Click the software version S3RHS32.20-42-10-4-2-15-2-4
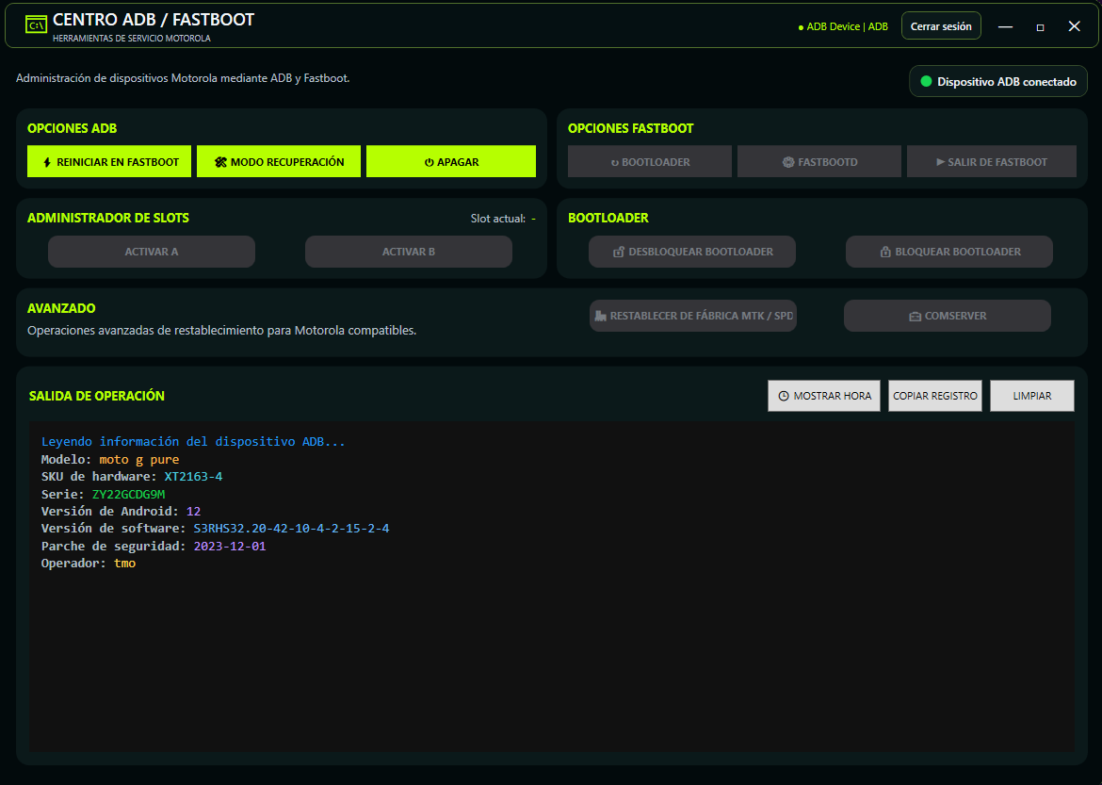Image resolution: width=1102 pixels, height=785 pixels. pos(292,529)
